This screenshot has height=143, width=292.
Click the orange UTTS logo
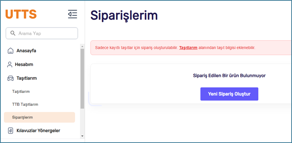(x=21, y=14)
